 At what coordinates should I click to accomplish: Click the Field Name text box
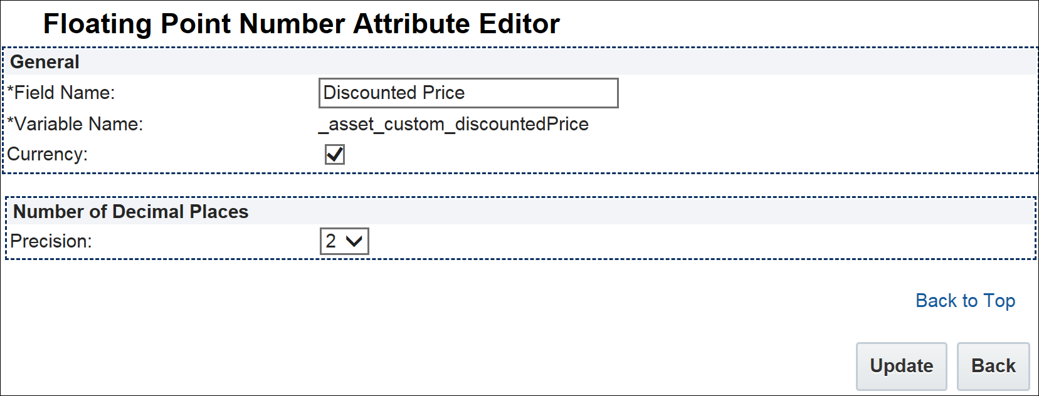click(468, 93)
